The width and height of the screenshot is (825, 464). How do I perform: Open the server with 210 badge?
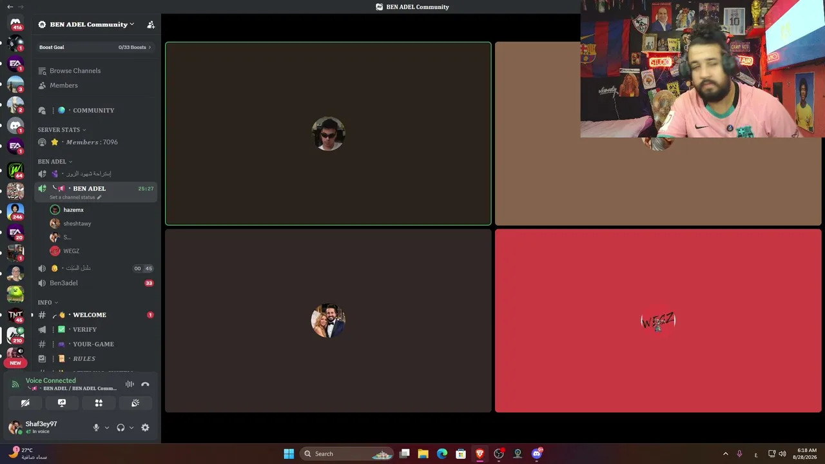tap(15, 335)
